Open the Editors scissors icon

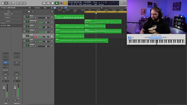click(x=25, y=3)
